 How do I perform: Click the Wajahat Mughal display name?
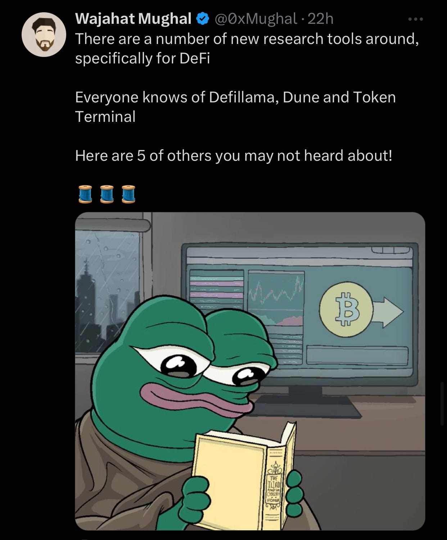point(133,18)
